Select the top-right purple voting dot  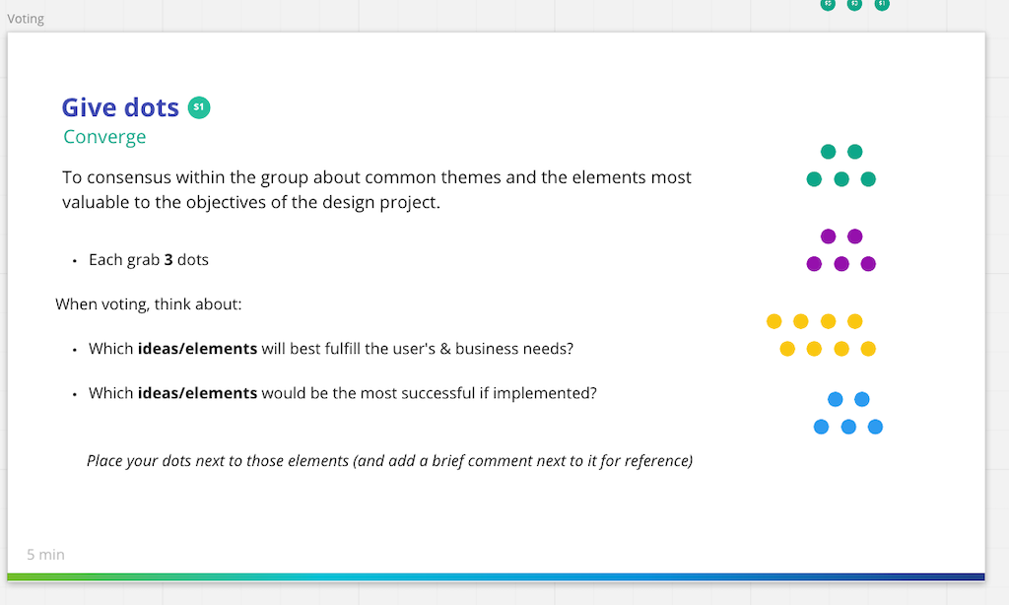tap(855, 236)
